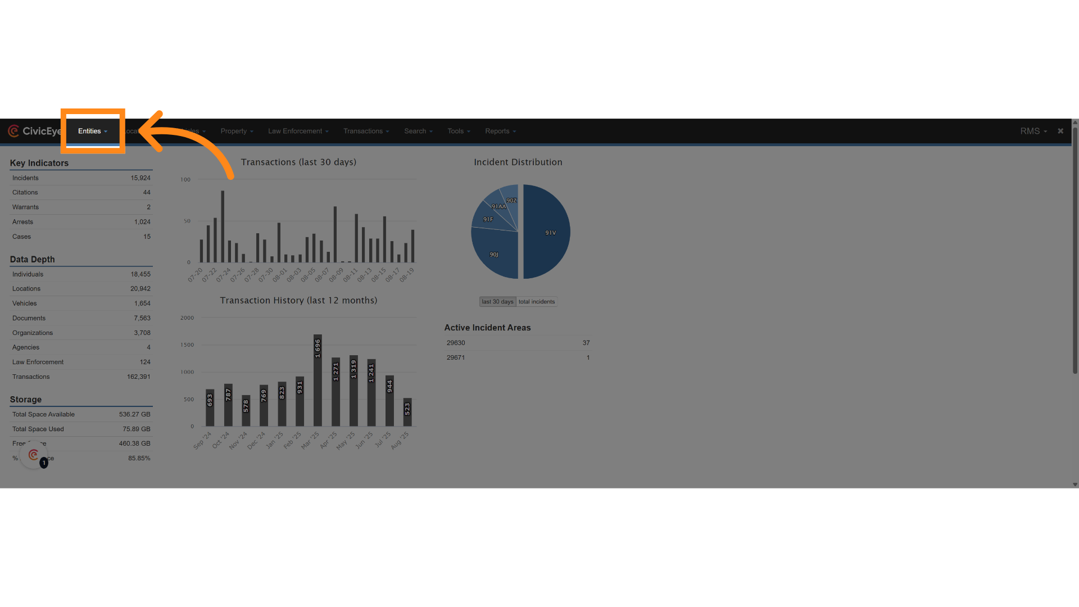Open the Tools menu
Screen dimensions: 1079x607
pyautogui.click(x=459, y=131)
